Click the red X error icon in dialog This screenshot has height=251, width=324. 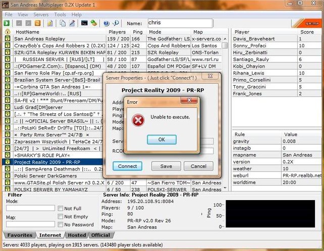pos(138,120)
